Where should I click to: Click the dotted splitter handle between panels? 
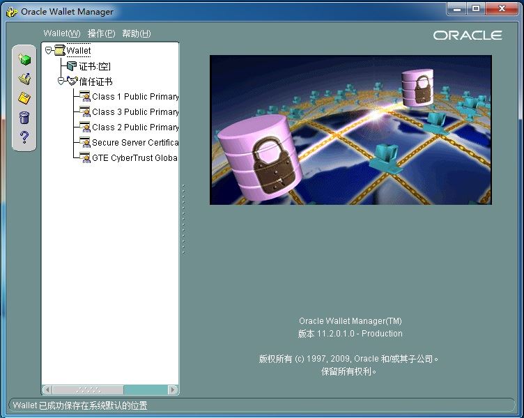(183, 219)
